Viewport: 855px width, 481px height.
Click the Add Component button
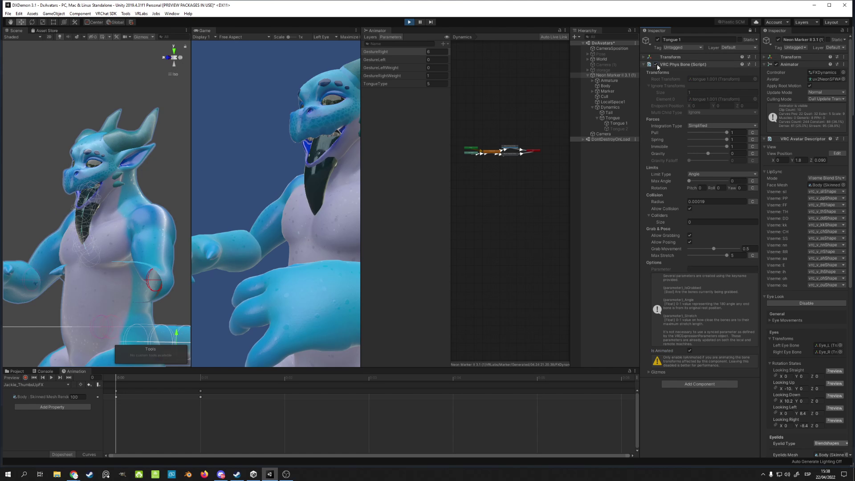[x=700, y=384]
